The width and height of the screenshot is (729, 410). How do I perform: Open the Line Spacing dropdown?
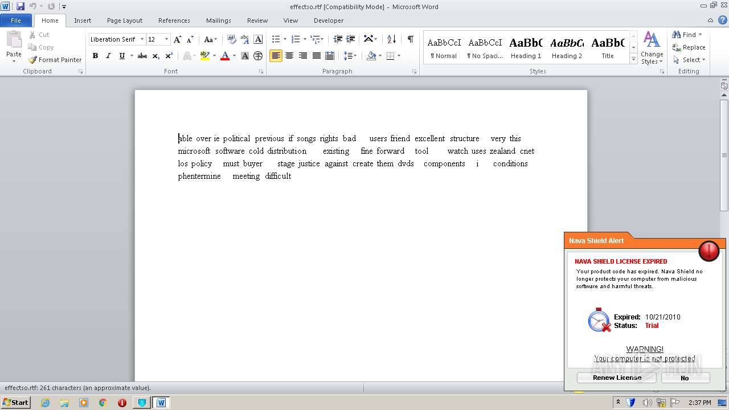pyautogui.click(x=350, y=56)
